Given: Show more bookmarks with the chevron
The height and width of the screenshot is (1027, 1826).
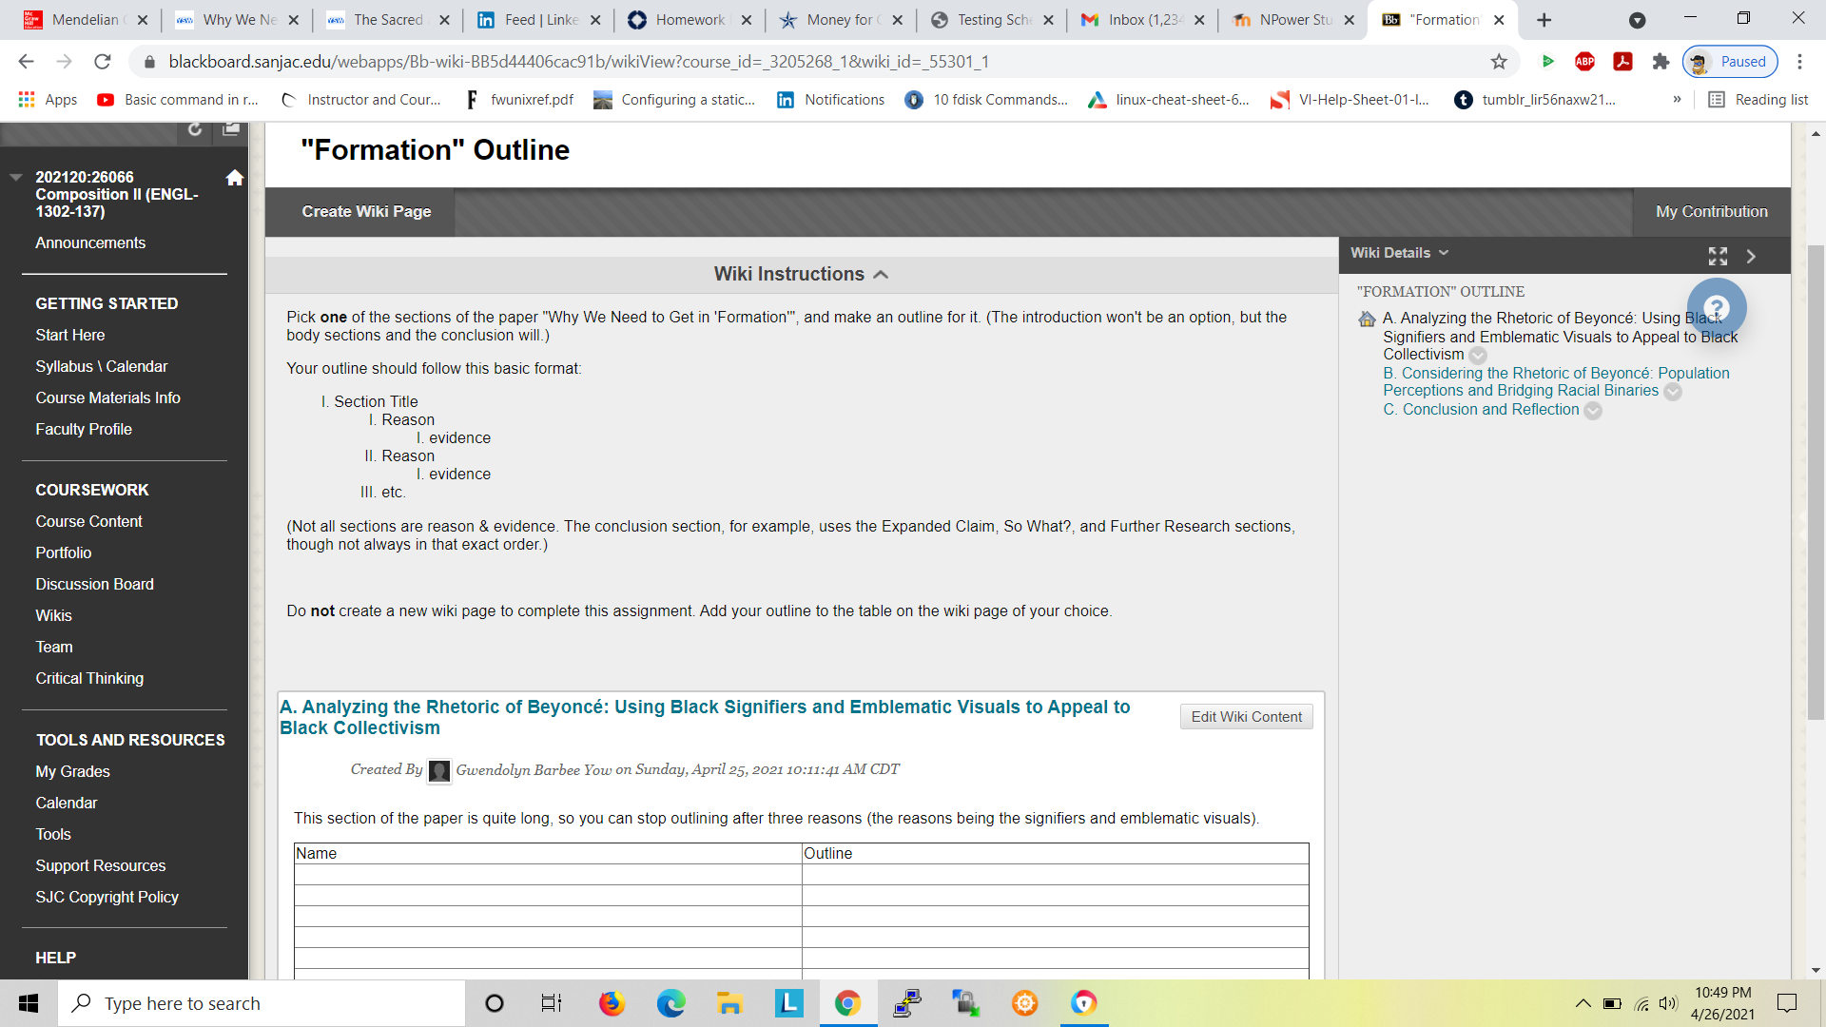Looking at the screenshot, I should click(x=1677, y=100).
